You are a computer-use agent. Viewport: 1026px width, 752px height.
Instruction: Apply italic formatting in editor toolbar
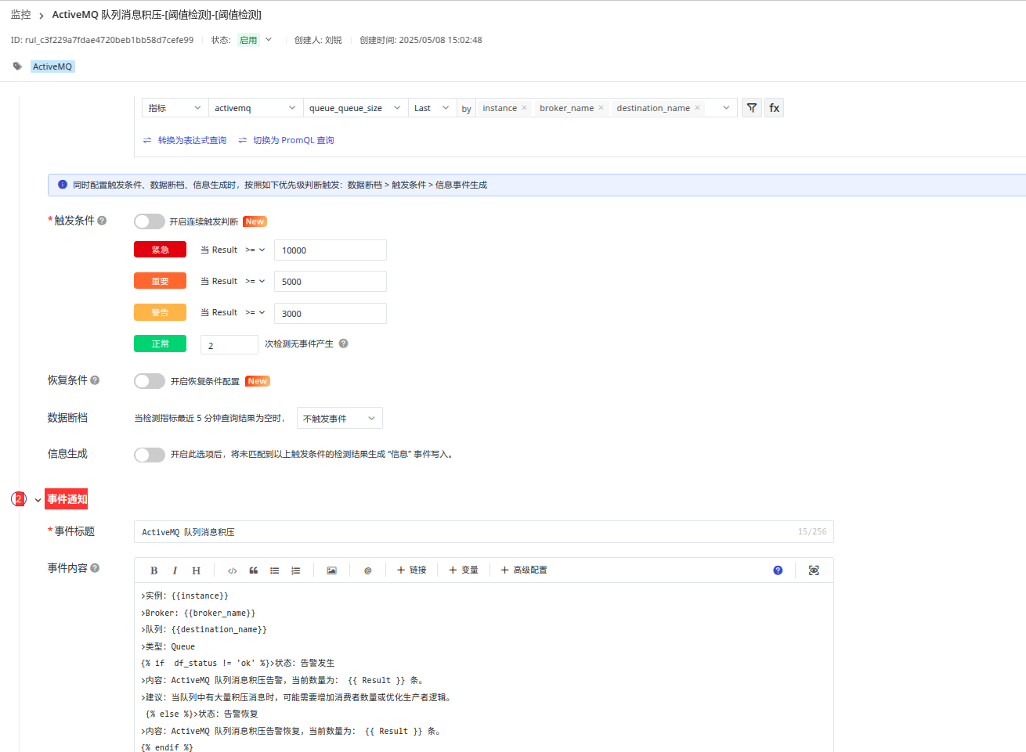(x=175, y=570)
